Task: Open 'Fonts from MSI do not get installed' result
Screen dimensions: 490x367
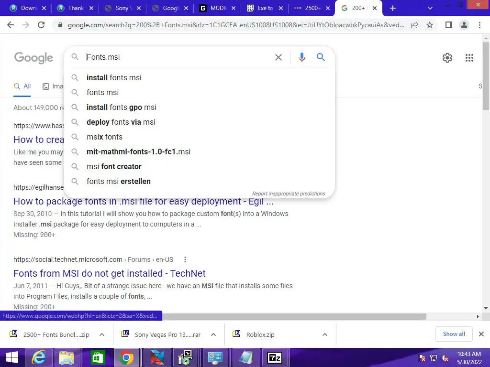Action: pyautogui.click(x=110, y=273)
